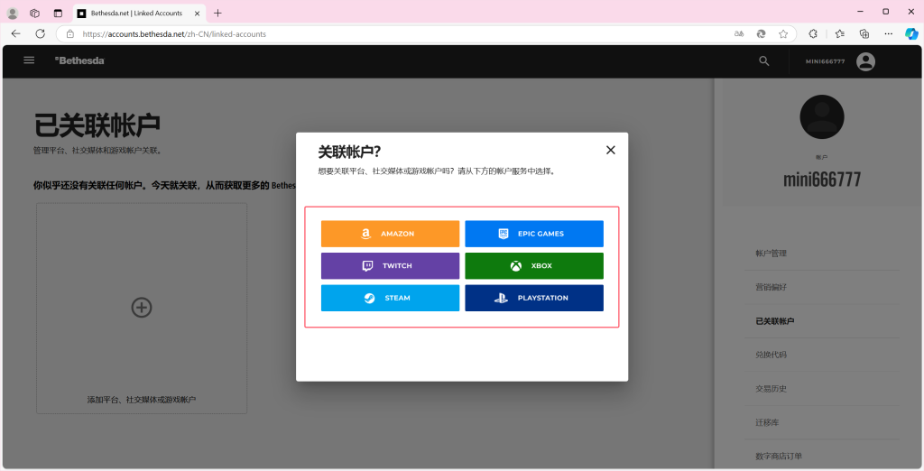Choose the Epic Games link button
Viewport: 924px width, 471px height.
click(x=534, y=234)
